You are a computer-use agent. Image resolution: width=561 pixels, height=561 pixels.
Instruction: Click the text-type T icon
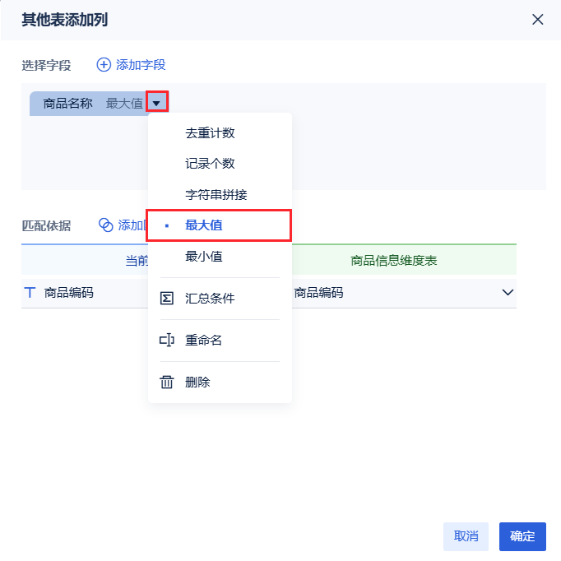pos(30,292)
